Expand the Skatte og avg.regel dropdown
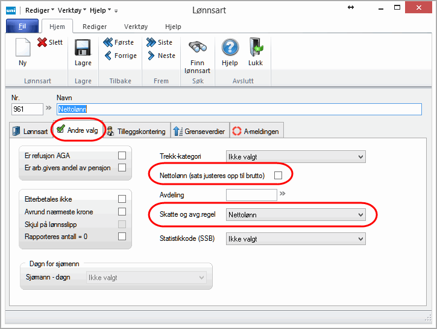 tap(295, 214)
